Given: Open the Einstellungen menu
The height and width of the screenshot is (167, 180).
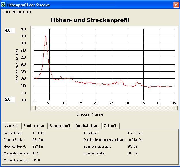Looking at the screenshot, I should pyautogui.click(x=22, y=12).
